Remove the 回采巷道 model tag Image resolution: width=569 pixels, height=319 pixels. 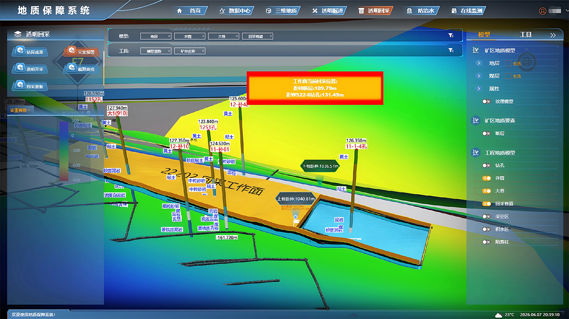(271, 36)
